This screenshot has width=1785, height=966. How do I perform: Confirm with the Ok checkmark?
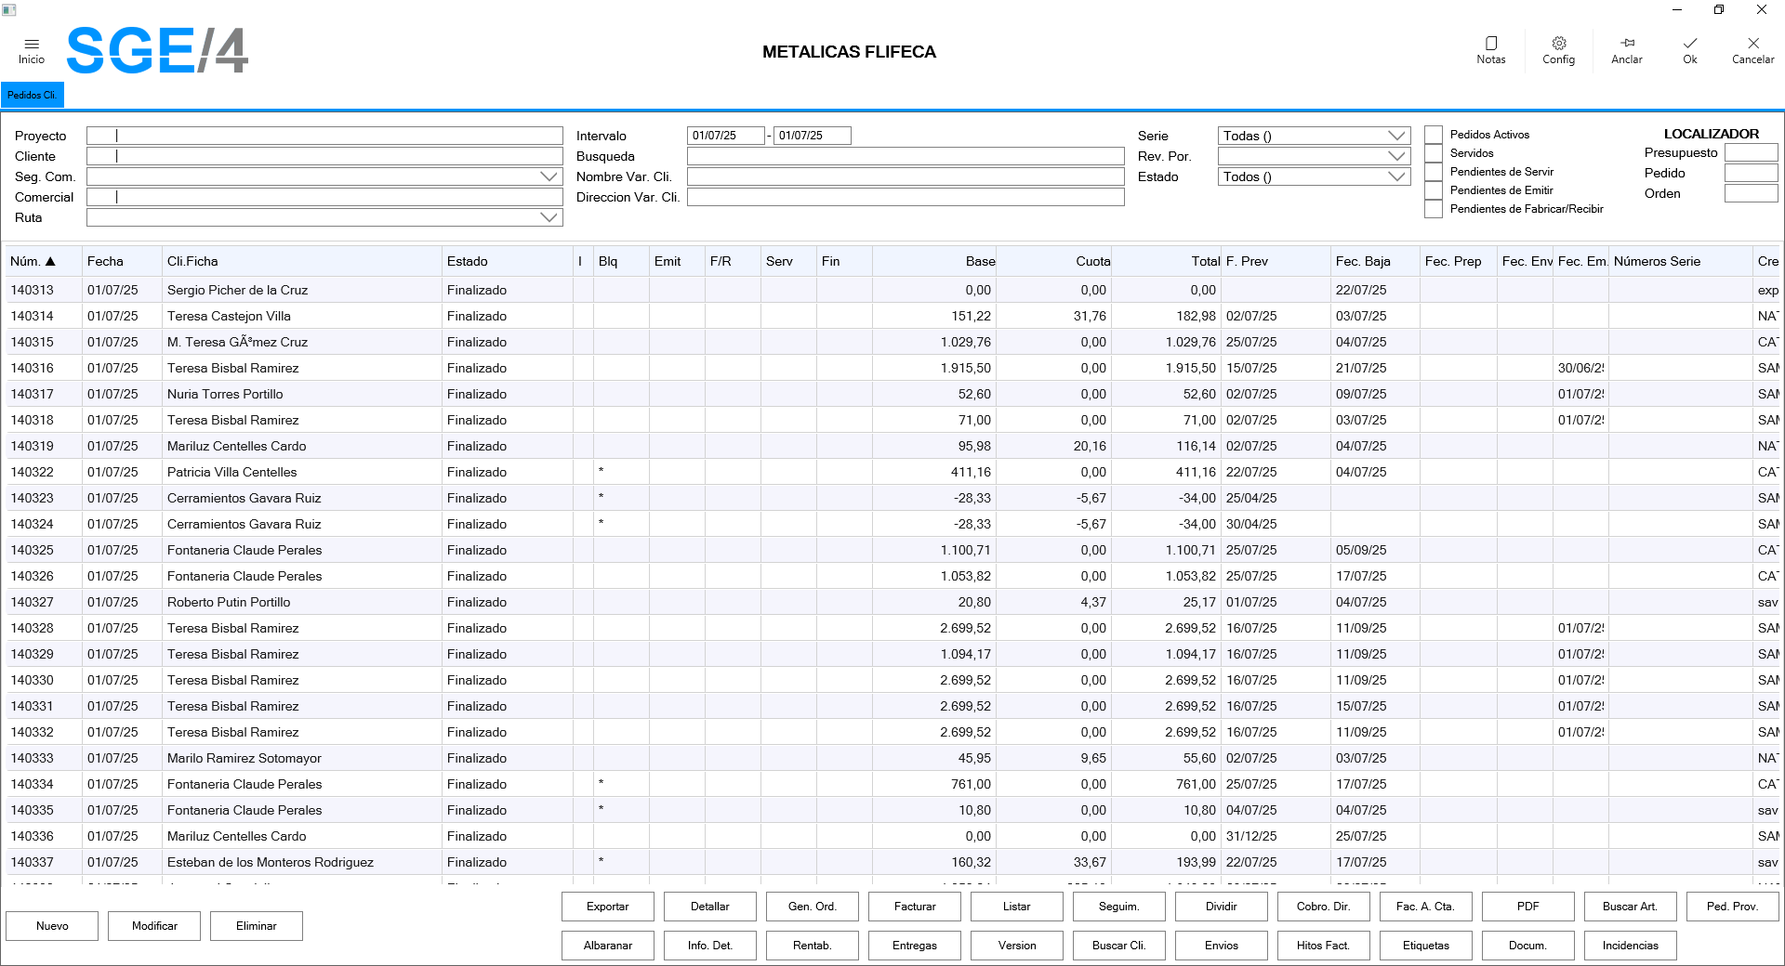pos(1689,51)
